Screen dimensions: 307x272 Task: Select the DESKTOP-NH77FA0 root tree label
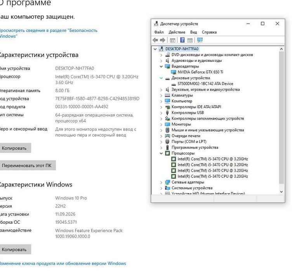coord(182,49)
